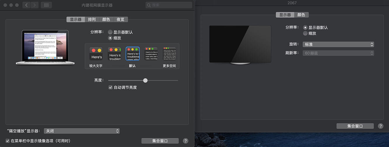
Task: Show all preferences with the grid icon
Action: click(46, 5)
